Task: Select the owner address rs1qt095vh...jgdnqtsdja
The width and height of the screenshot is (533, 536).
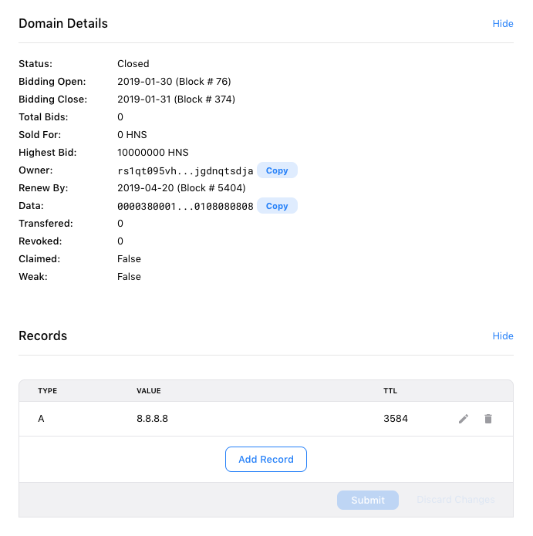Action: [185, 170]
